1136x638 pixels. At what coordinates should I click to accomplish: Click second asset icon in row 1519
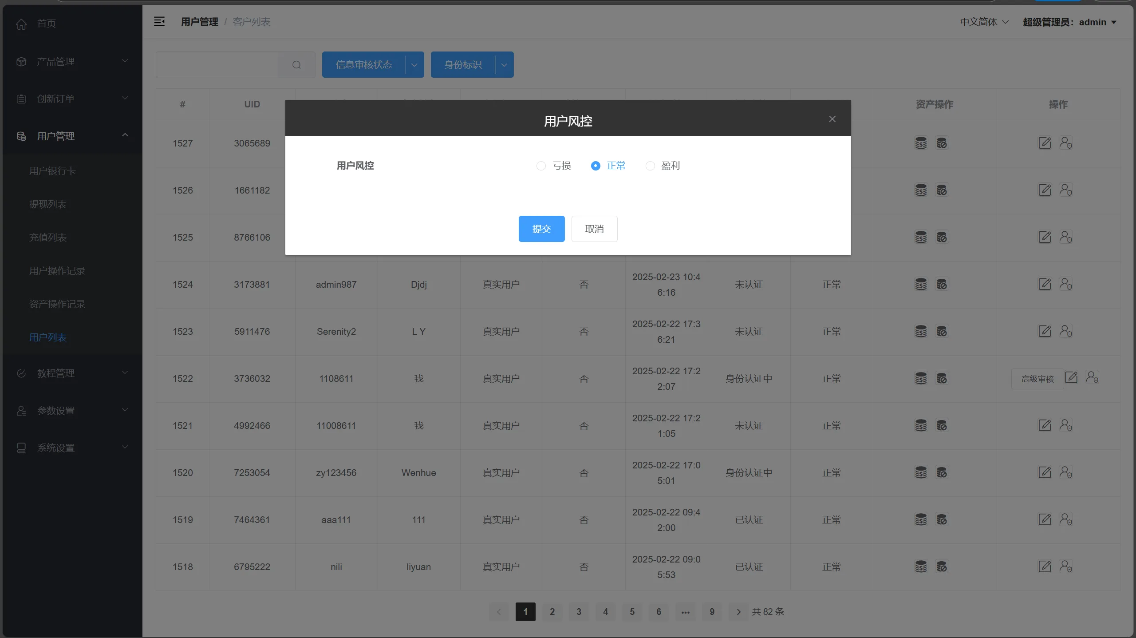click(942, 519)
